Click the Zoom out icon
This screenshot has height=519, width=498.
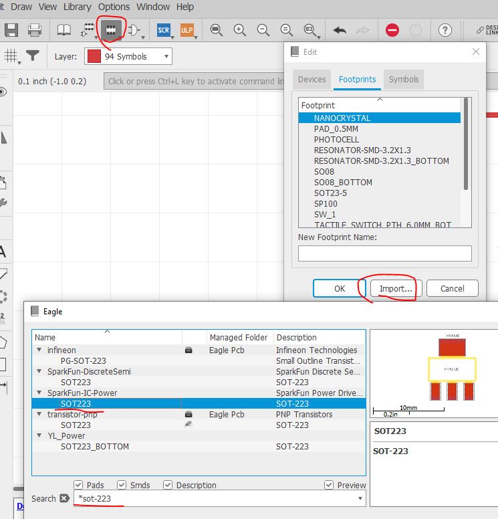pyautogui.click(x=263, y=30)
